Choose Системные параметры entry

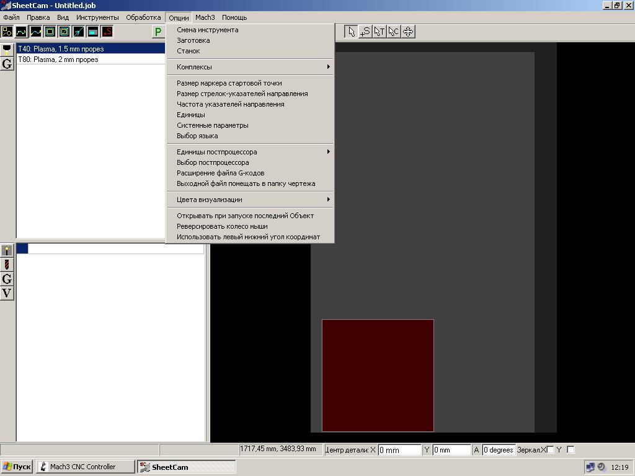(x=251, y=125)
